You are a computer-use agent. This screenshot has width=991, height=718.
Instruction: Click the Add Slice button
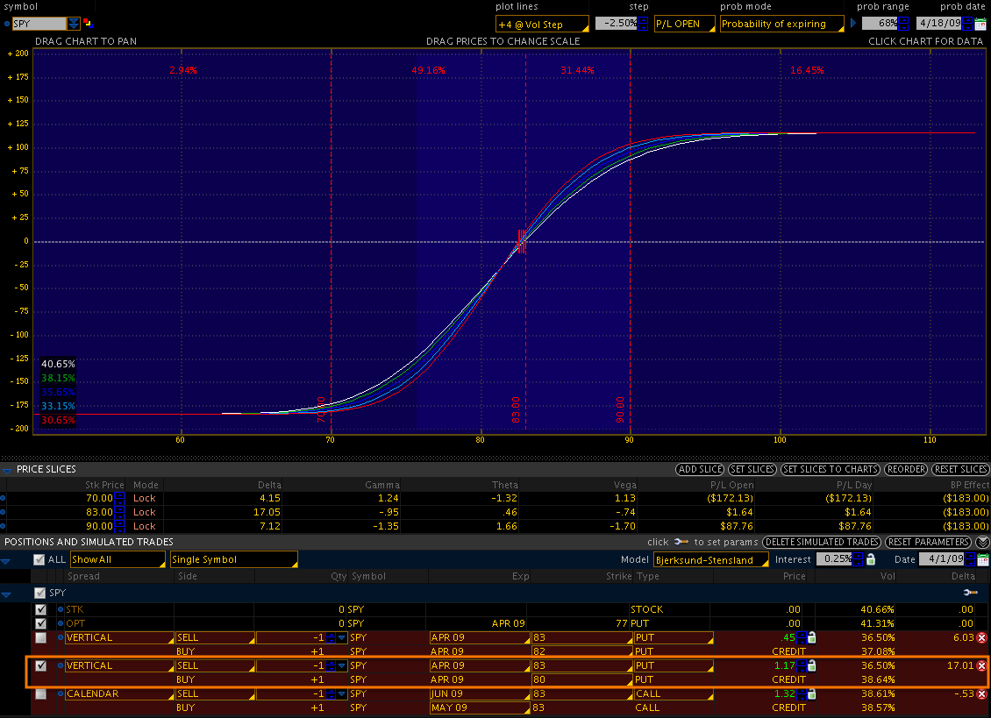(700, 470)
